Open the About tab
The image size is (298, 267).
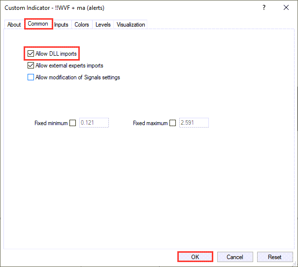point(14,25)
